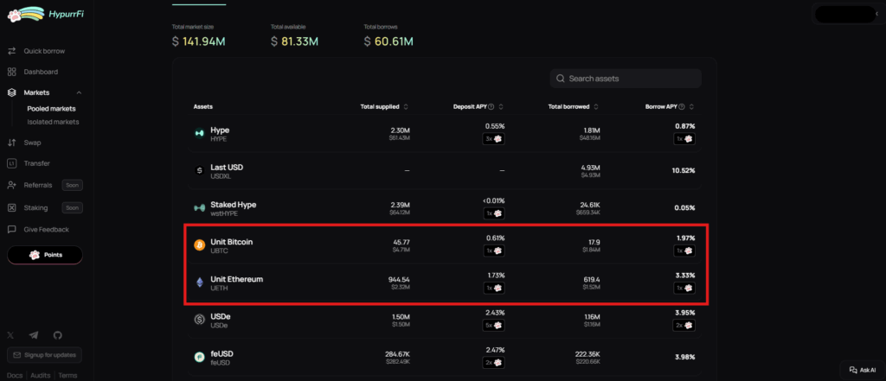The image size is (886, 381).
Task: Open the Swap page
Action: (24, 143)
